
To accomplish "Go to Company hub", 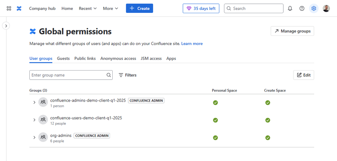I will (x=43, y=8).
